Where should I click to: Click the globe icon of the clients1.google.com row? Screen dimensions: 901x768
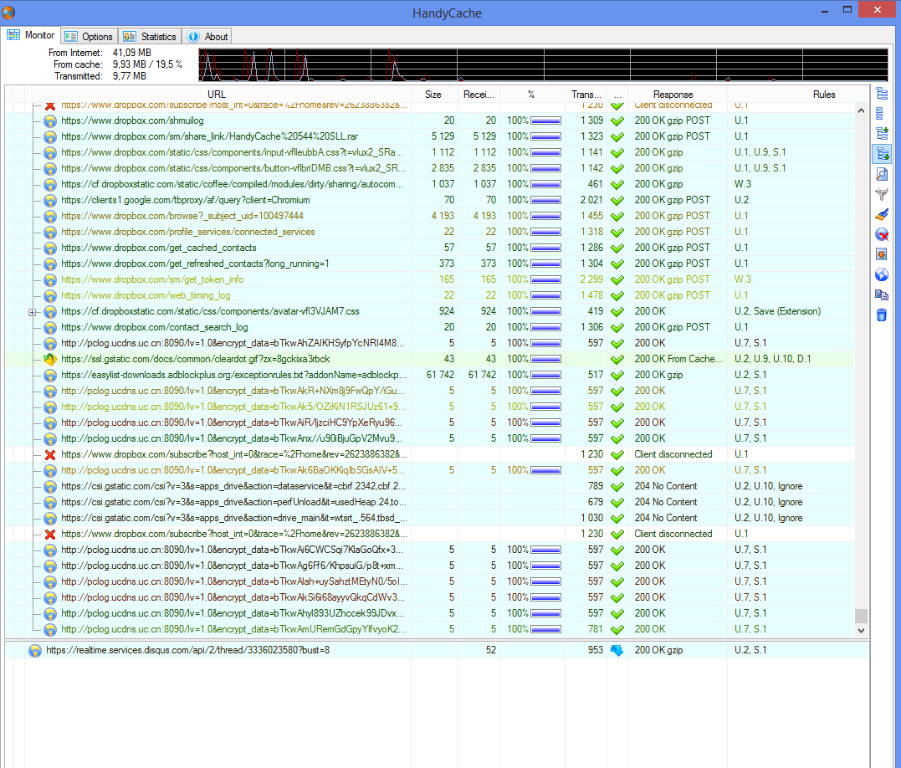coord(50,201)
